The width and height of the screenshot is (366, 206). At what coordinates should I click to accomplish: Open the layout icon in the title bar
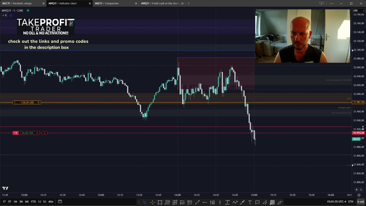[322, 3]
